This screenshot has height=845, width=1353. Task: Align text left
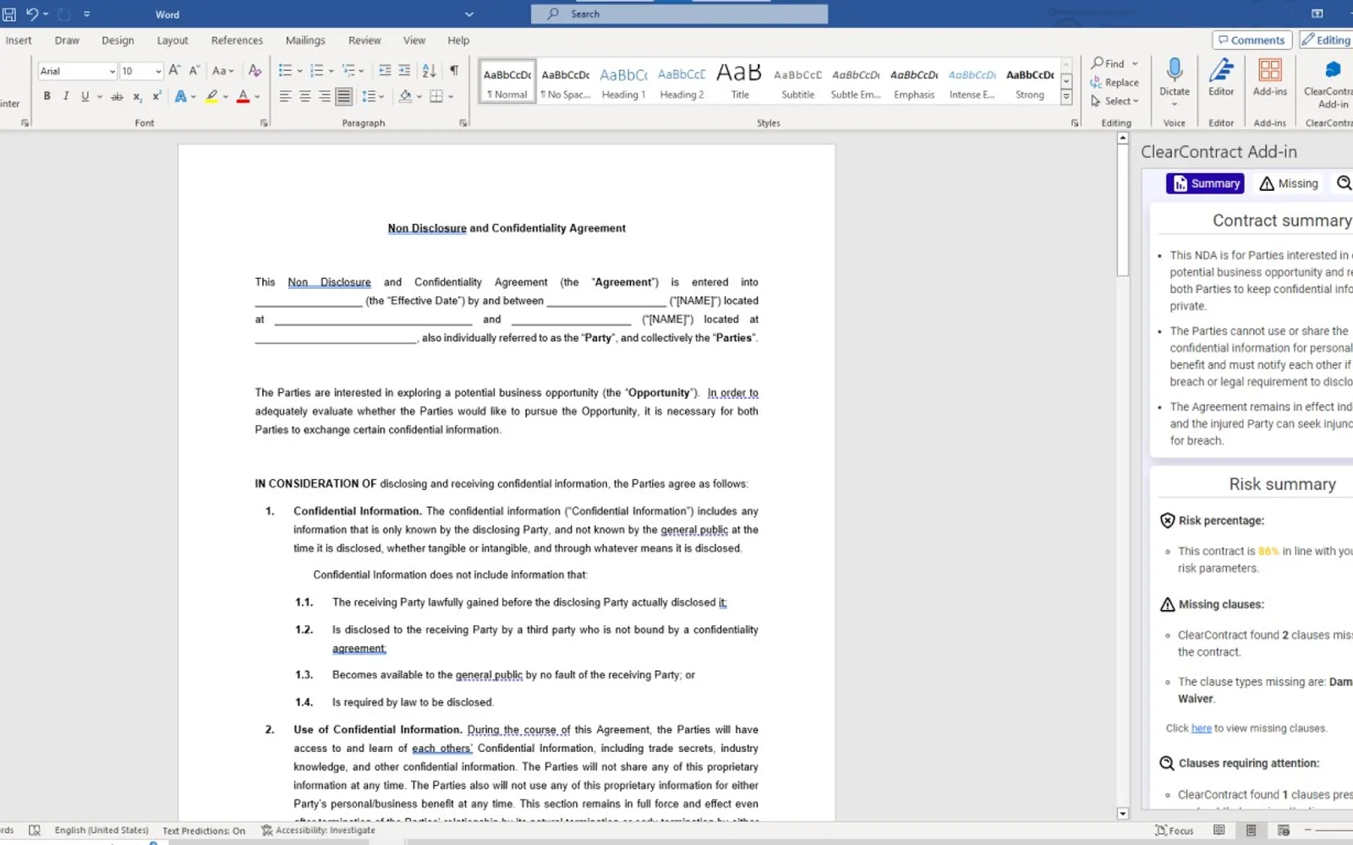(285, 96)
